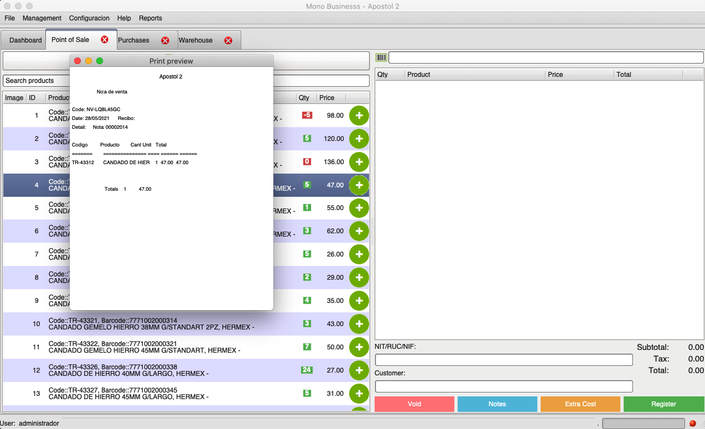
Task: Close the Point of Sale tab
Action: click(105, 40)
